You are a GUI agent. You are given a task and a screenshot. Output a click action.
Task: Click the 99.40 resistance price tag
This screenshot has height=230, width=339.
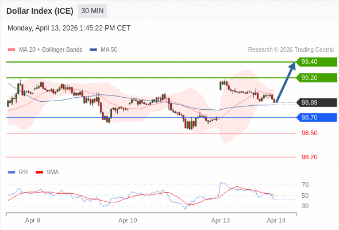(x=317, y=62)
